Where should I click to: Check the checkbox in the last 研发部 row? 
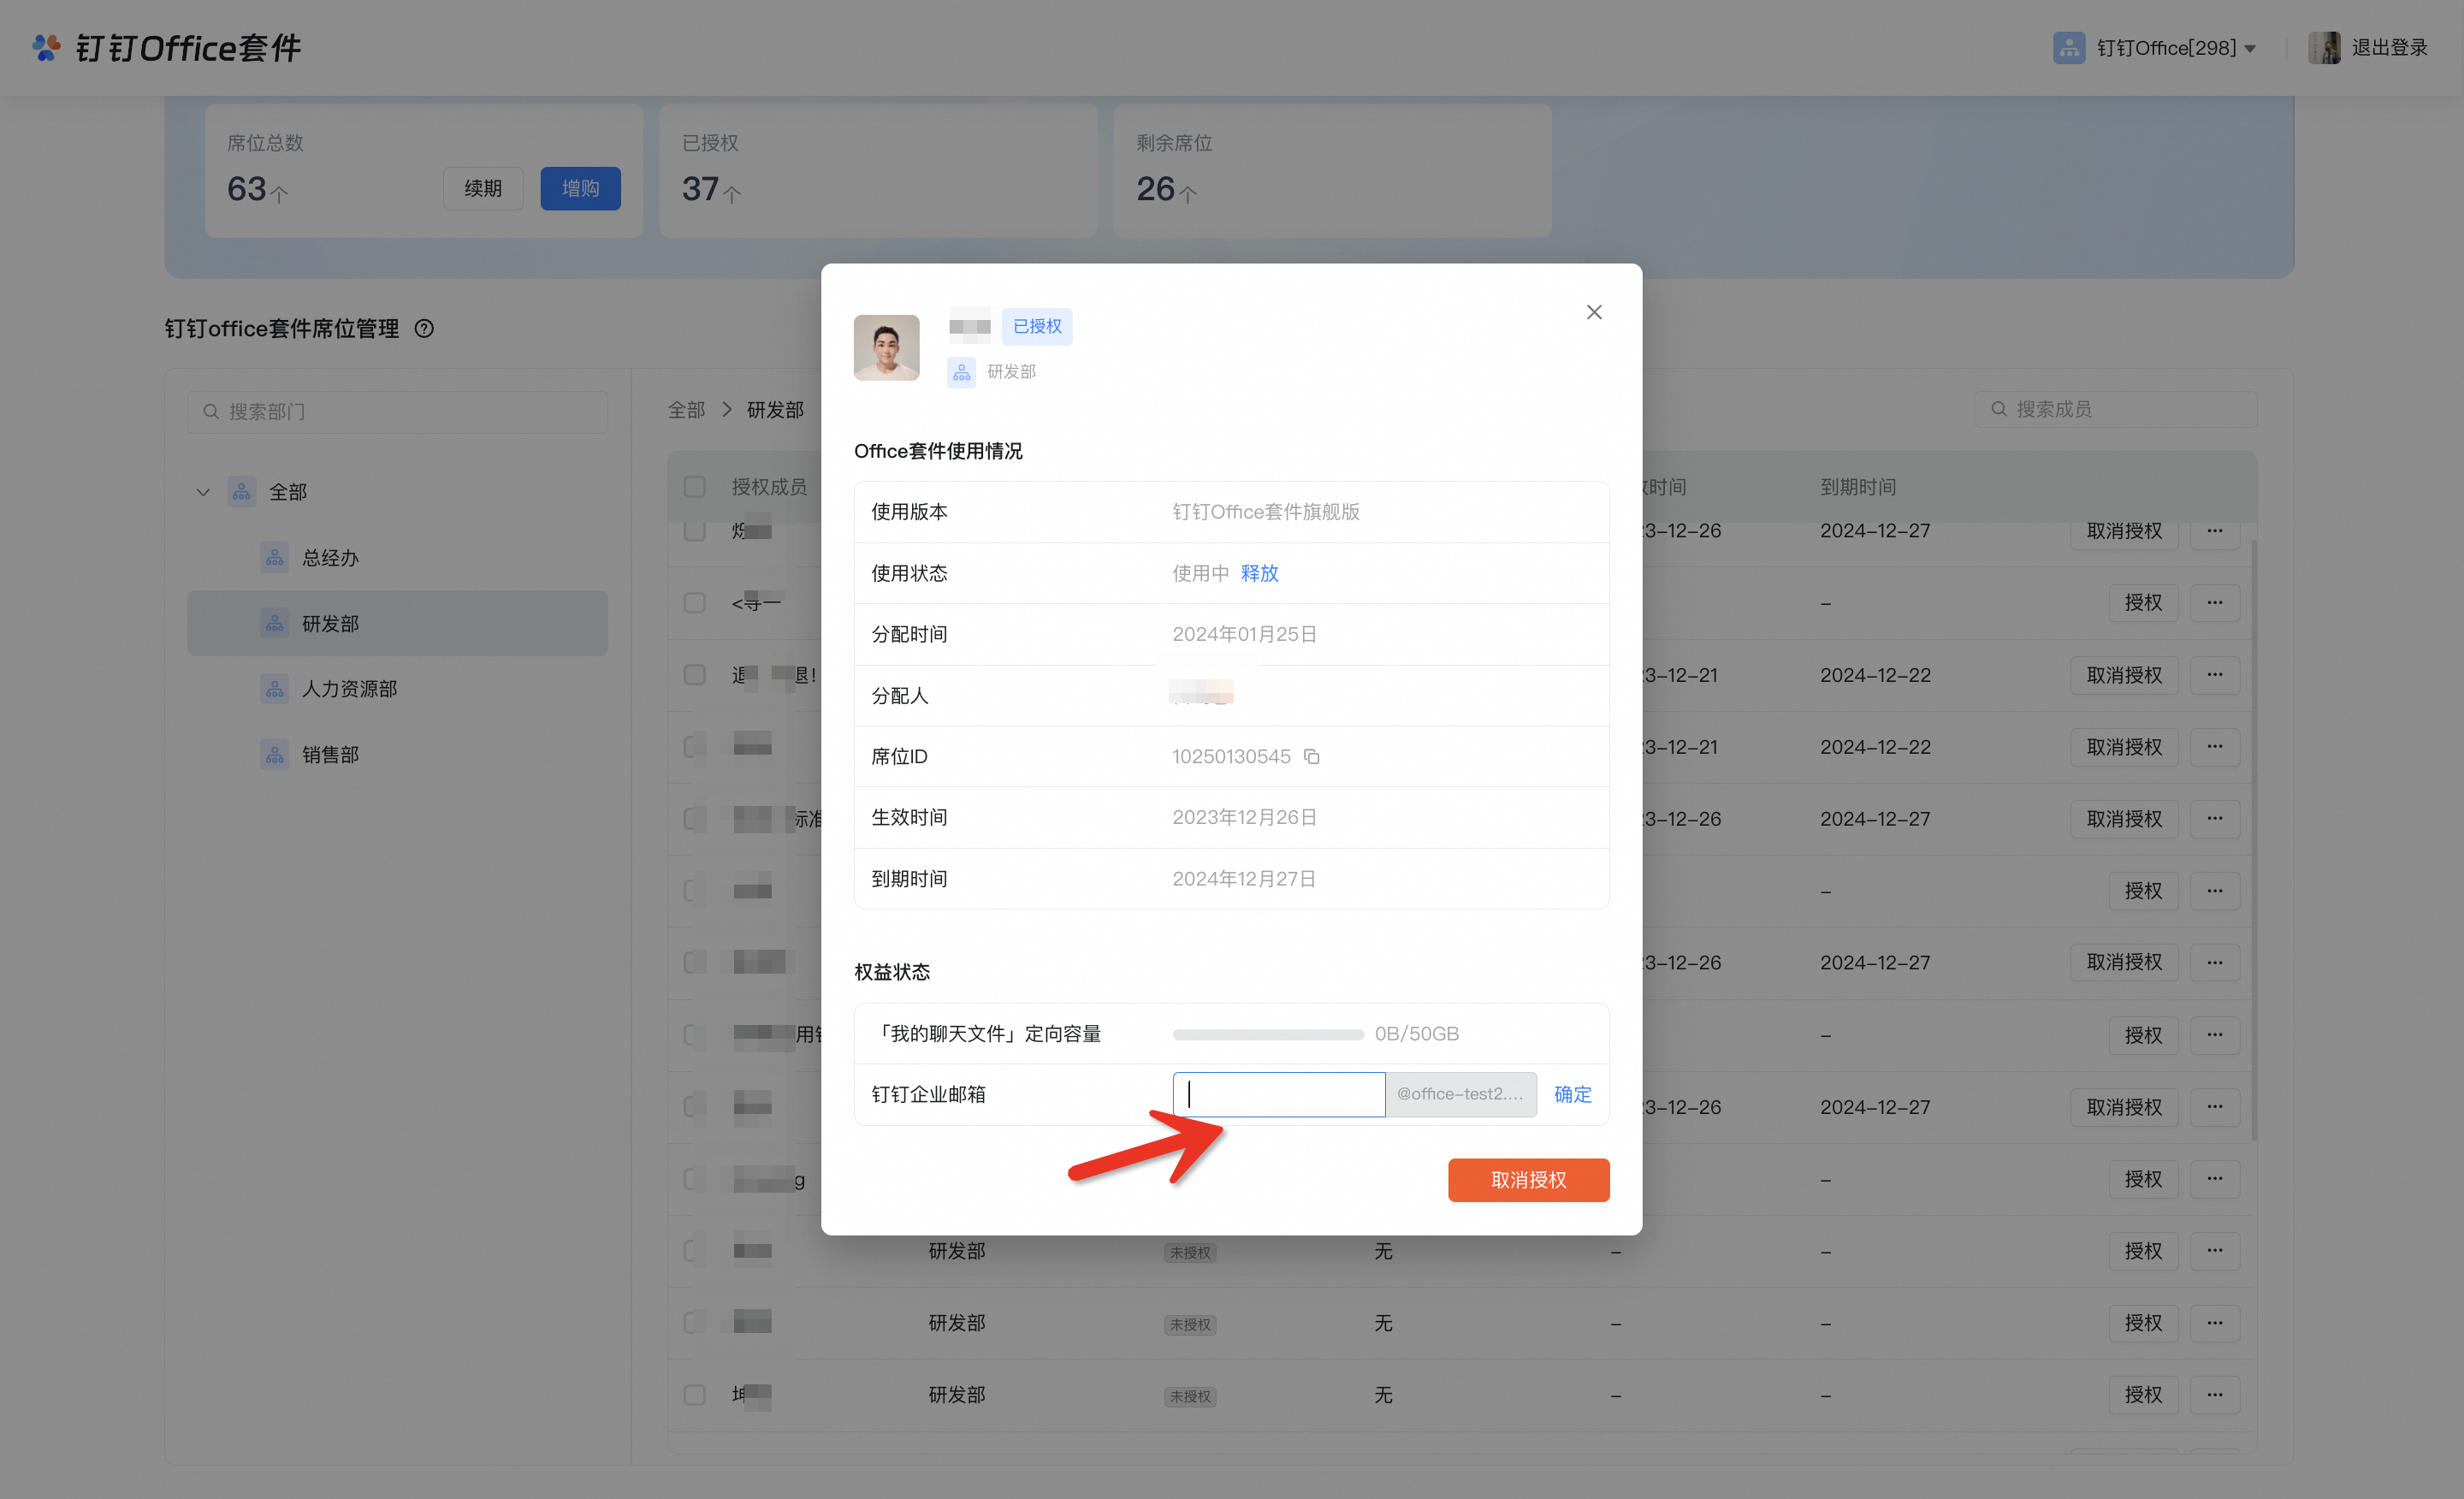[694, 1395]
